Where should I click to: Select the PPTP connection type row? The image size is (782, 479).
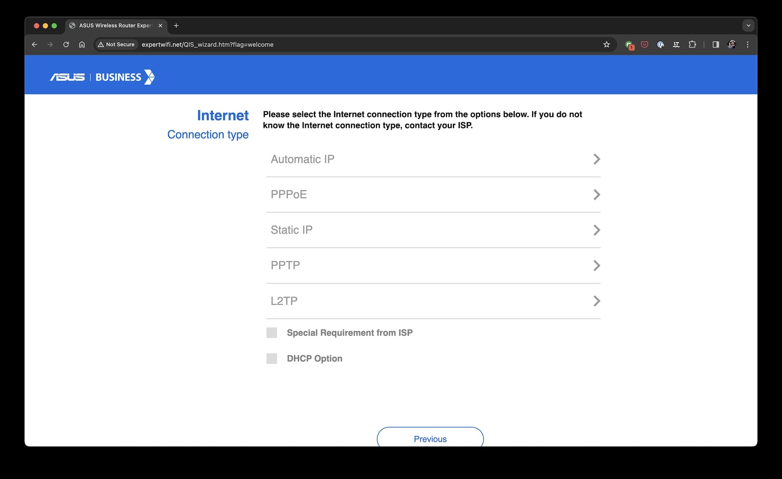pyautogui.click(x=432, y=265)
